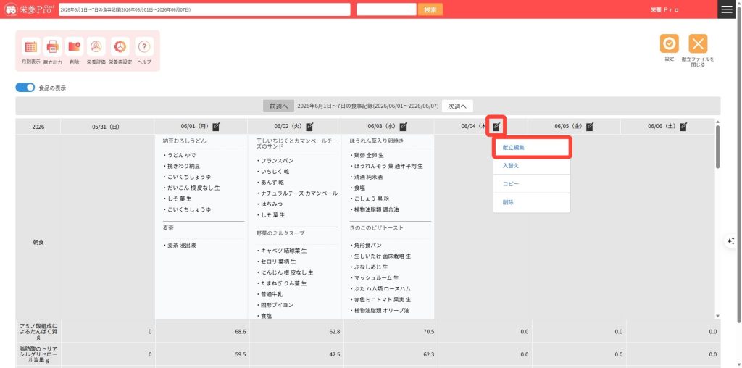Click the 野菜のミルクスープ dish title
Viewport: 742px width, 368px height.
click(x=280, y=233)
